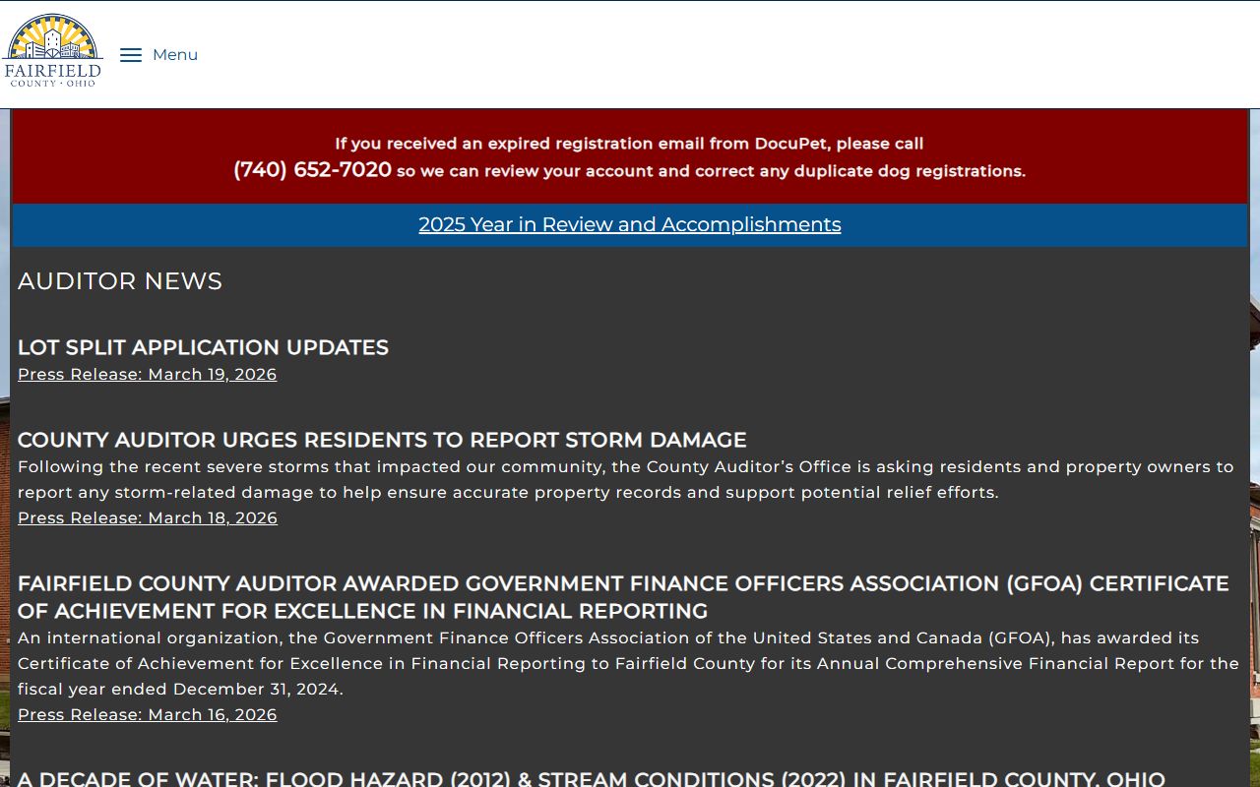The image size is (1260, 787).
Task: Click County Auditor Urges Residents storm damage headline
Action: (x=382, y=440)
